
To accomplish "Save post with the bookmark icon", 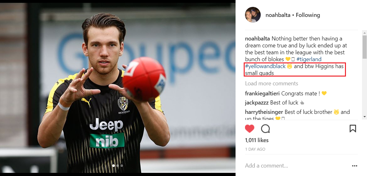I will pos(353,129).
